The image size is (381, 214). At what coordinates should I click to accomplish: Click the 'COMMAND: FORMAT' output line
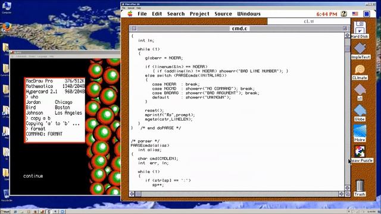(44, 134)
